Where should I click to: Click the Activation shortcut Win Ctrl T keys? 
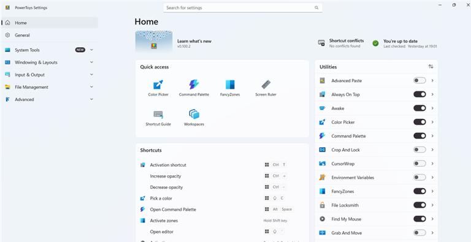tap(275, 165)
